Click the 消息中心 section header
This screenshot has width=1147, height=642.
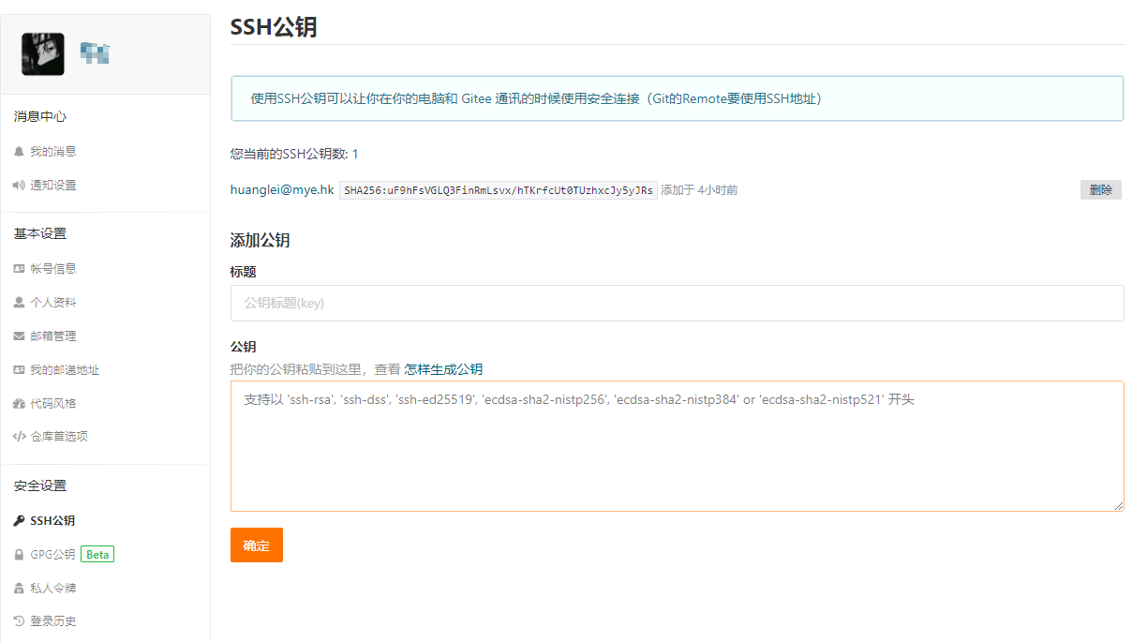40,116
